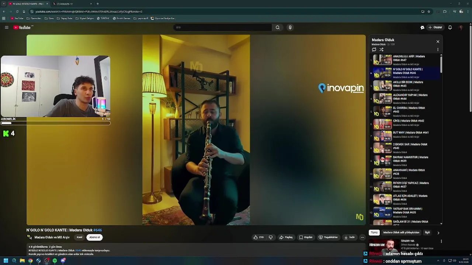Click the sparkle icon beside Oluştur
Screen dimensions: 472x265
[x=423, y=27]
